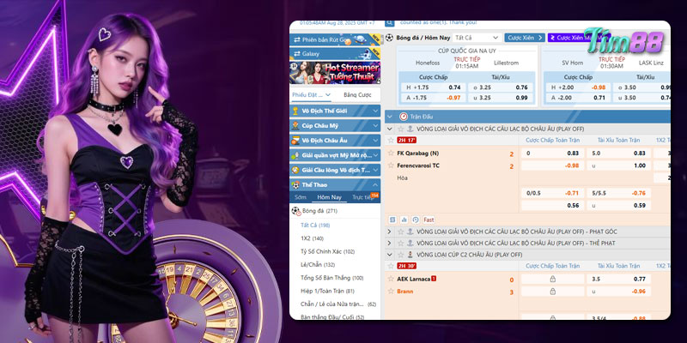
Task: Select the Sớm tab under Thể Thao
Action: 300,196
